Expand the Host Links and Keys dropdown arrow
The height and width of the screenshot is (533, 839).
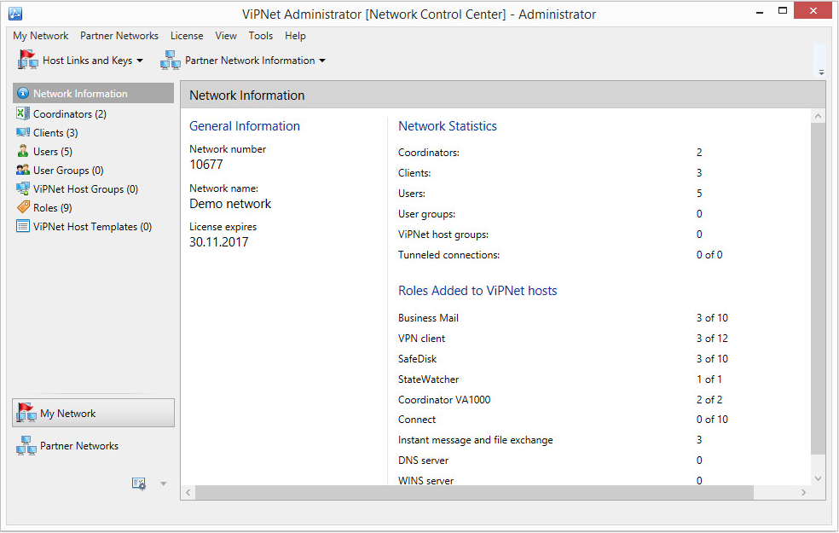tap(140, 61)
